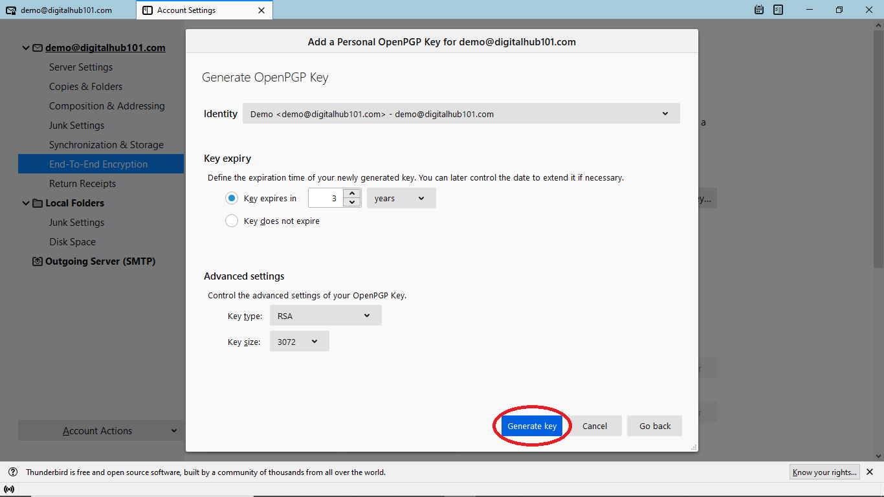This screenshot has width=884, height=497.
Task: Select the Key expires in radio option
Action: pyautogui.click(x=232, y=198)
